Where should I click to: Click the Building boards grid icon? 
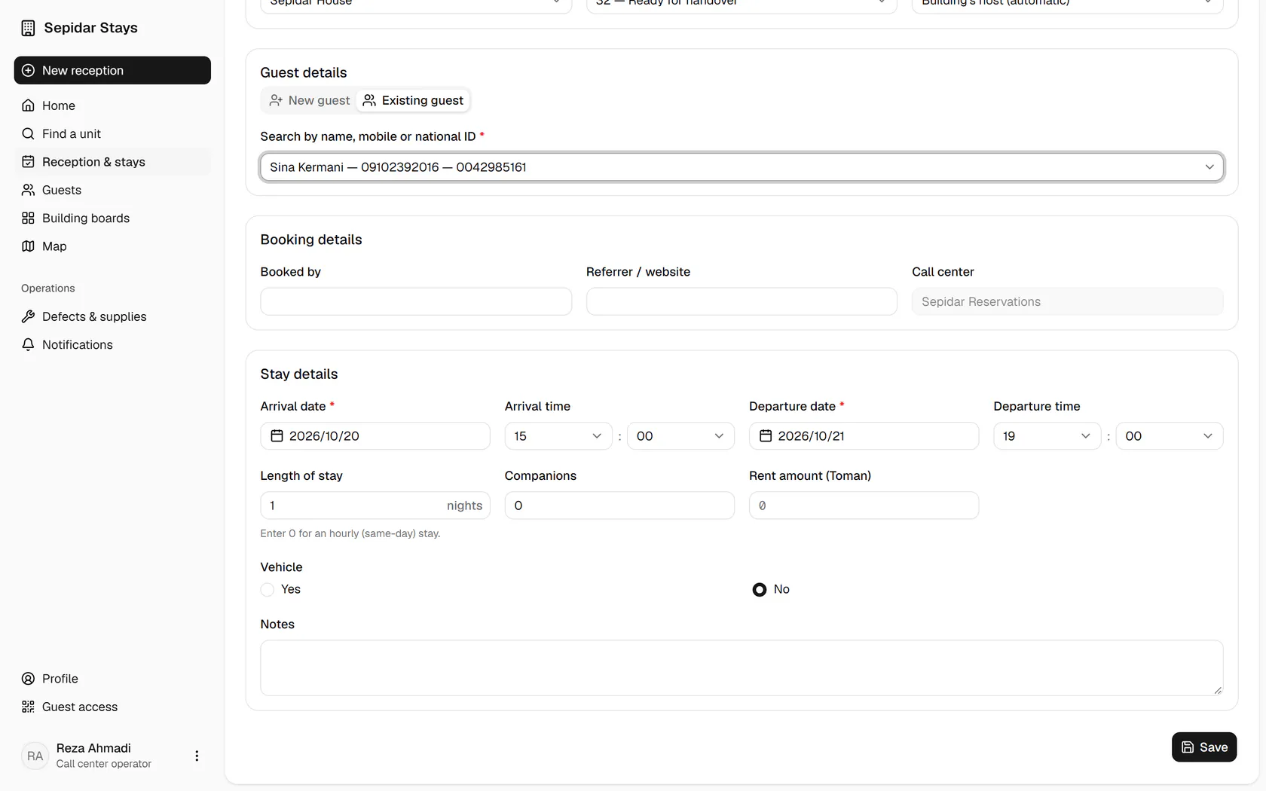(x=28, y=218)
